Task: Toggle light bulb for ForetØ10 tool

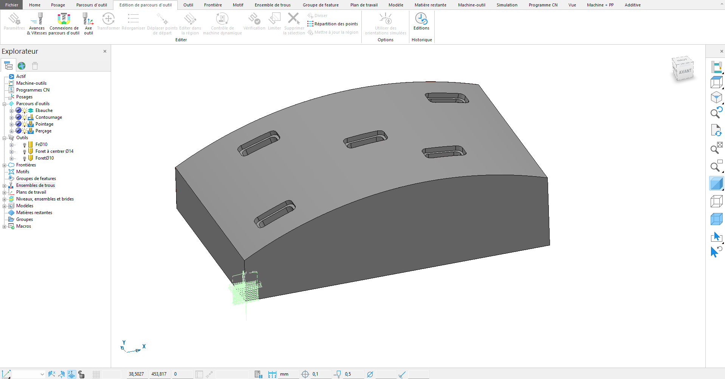Action: tap(25, 158)
